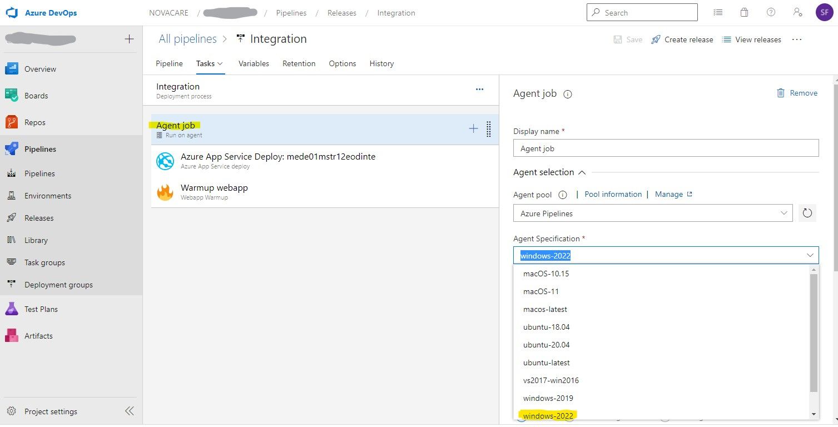Screen dimensions: 838x427
Task: Click the Display name input field
Action: [x=666, y=148]
